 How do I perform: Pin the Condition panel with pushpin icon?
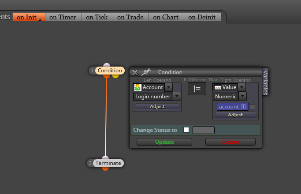tap(146, 72)
